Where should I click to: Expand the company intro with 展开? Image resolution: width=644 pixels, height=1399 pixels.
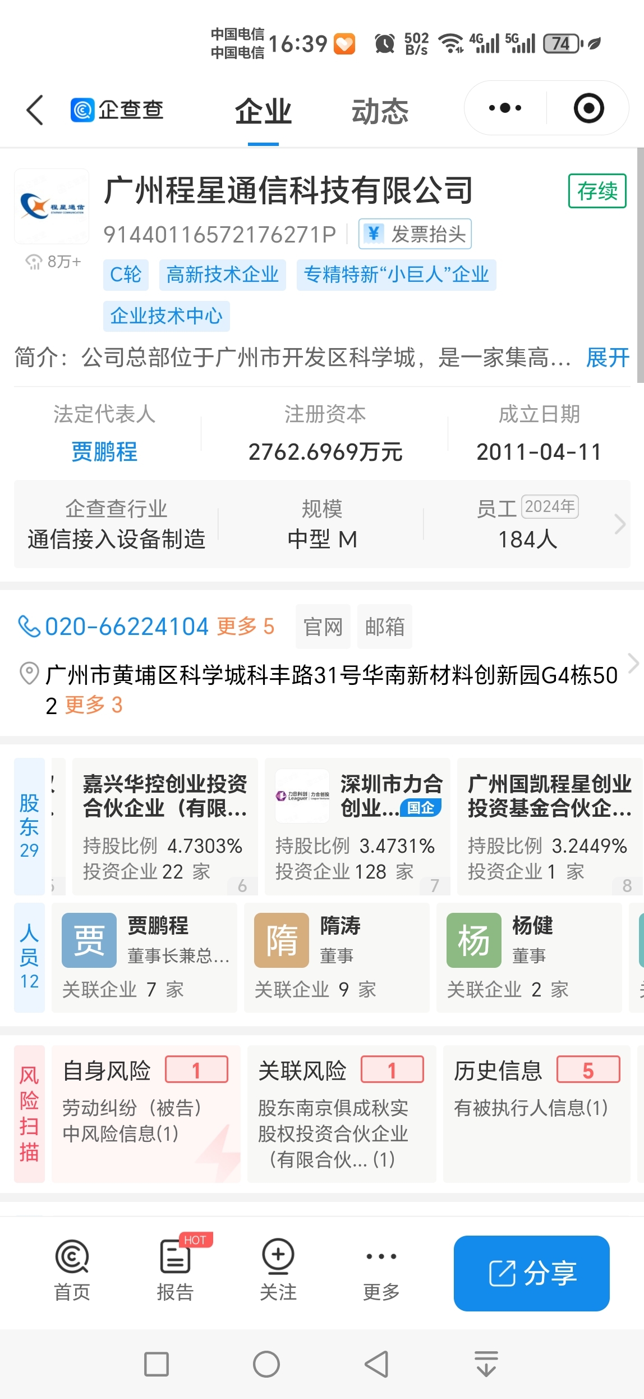click(608, 357)
